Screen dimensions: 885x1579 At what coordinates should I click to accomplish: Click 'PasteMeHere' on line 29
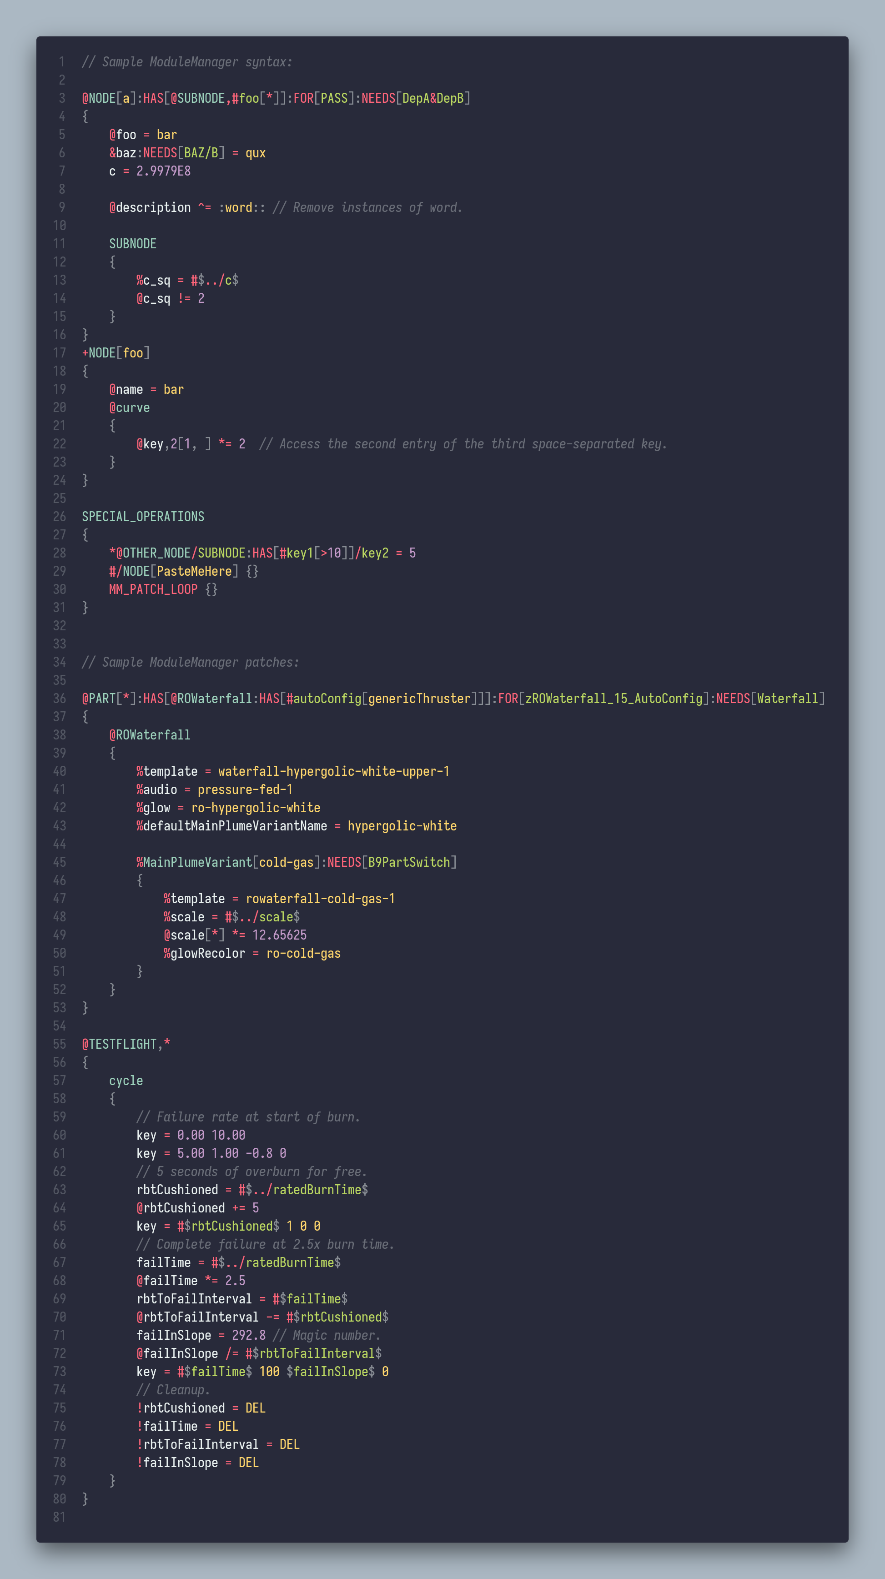tap(194, 571)
